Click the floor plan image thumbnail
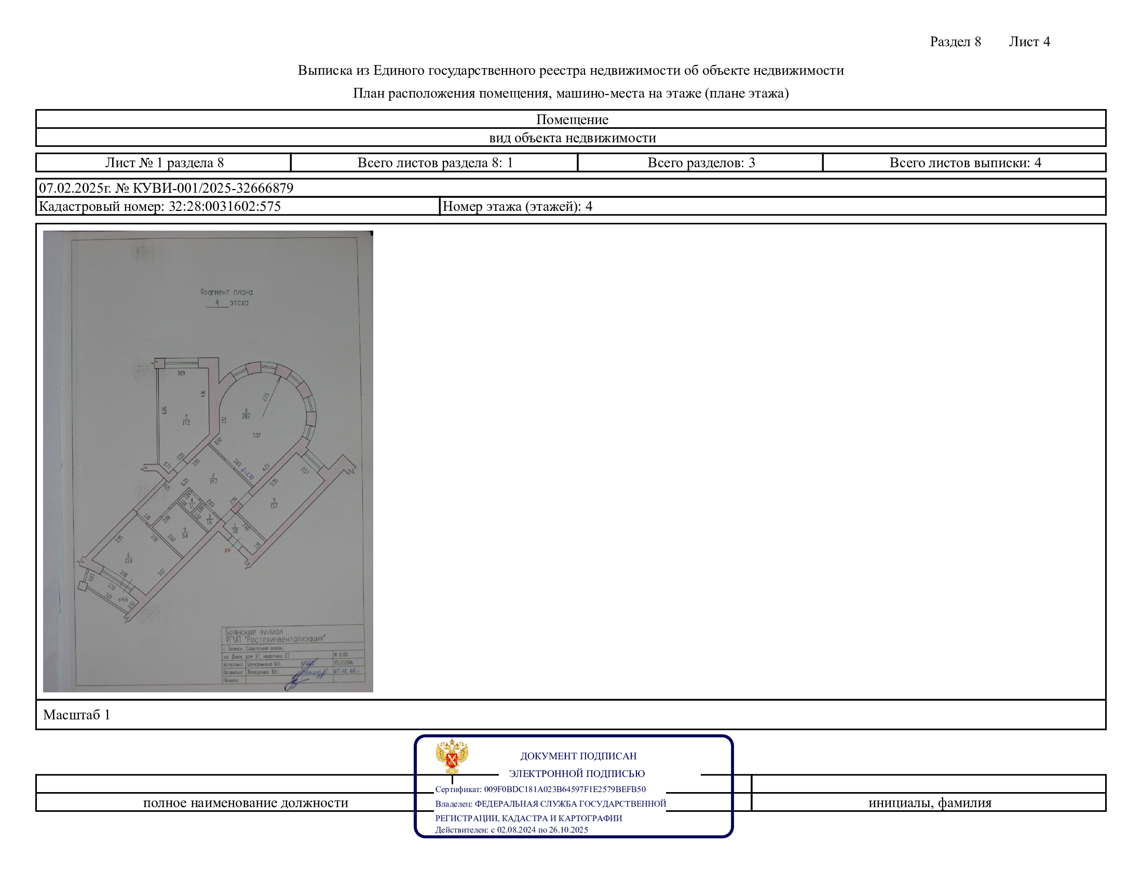This screenshot has height=883, width=1142. (208, 461)
